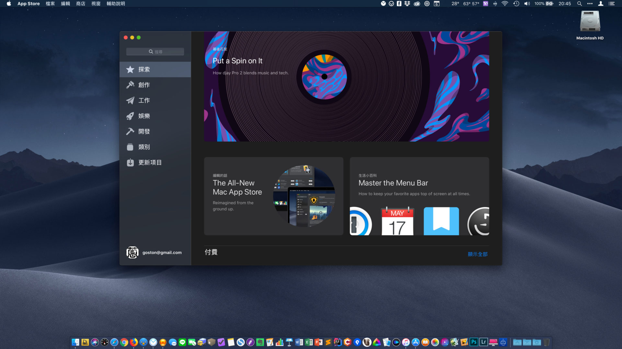Click the Time Machine menu bar icon
622x349 pixels.
(516, 4)
